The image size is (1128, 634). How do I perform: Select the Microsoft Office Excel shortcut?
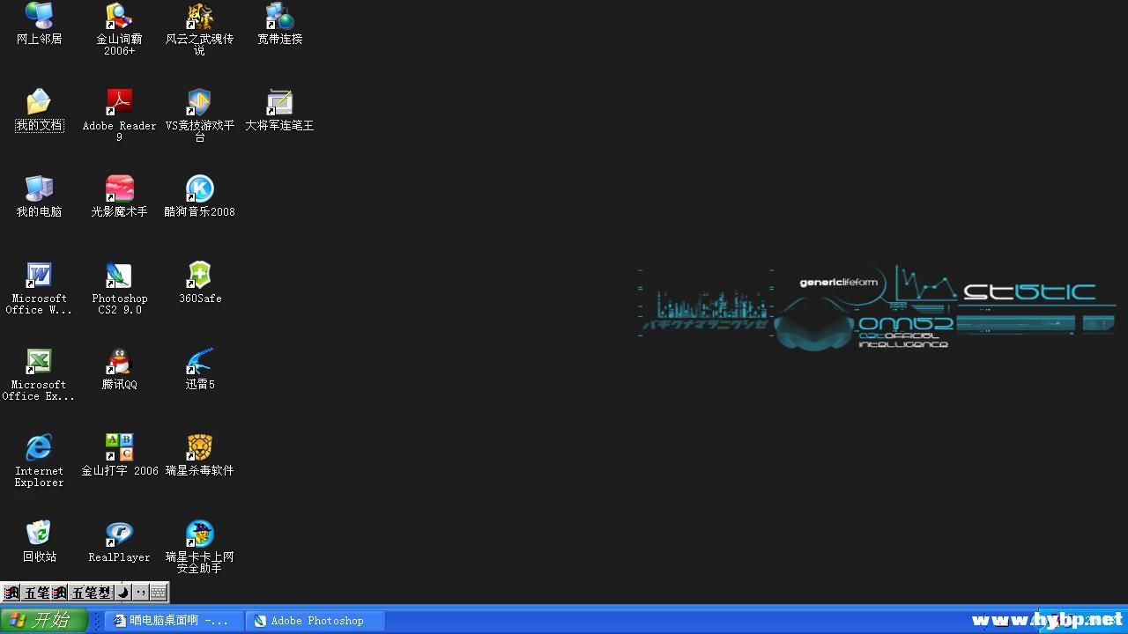point(39,362)
